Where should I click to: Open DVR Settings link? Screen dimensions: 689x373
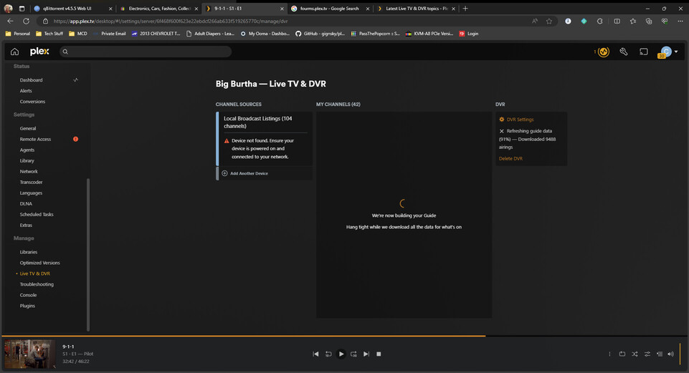(520, 120)
